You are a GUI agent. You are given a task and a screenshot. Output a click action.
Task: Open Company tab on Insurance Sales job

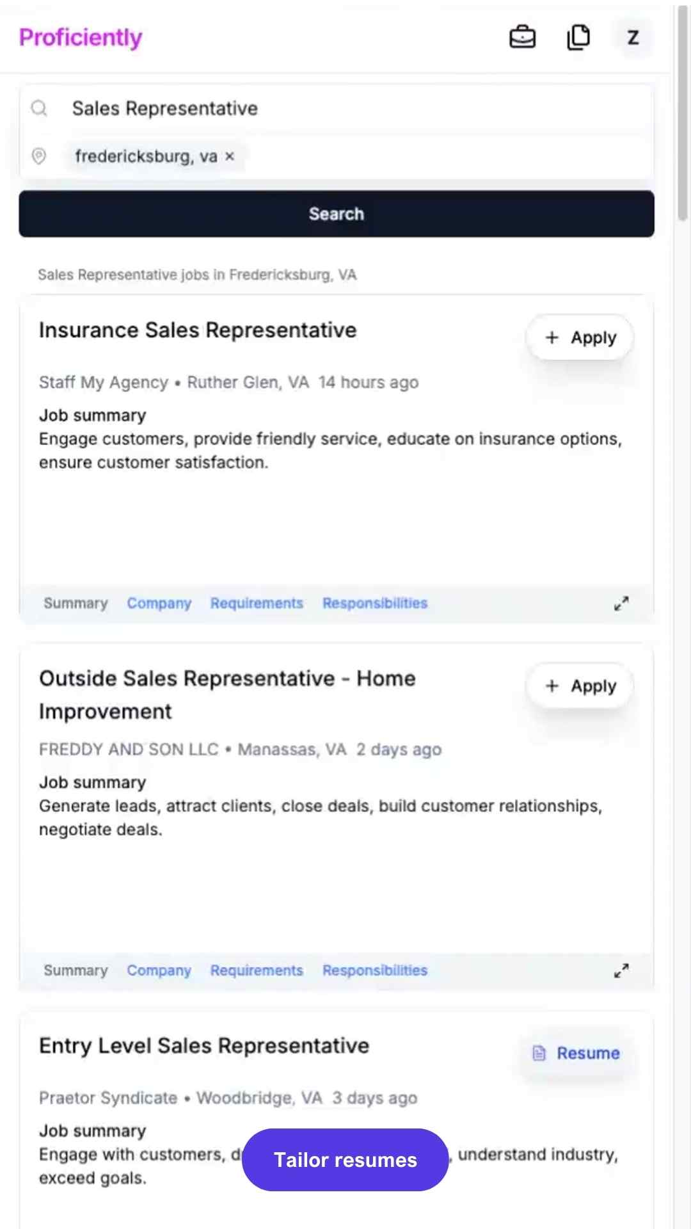coord(159,603)
